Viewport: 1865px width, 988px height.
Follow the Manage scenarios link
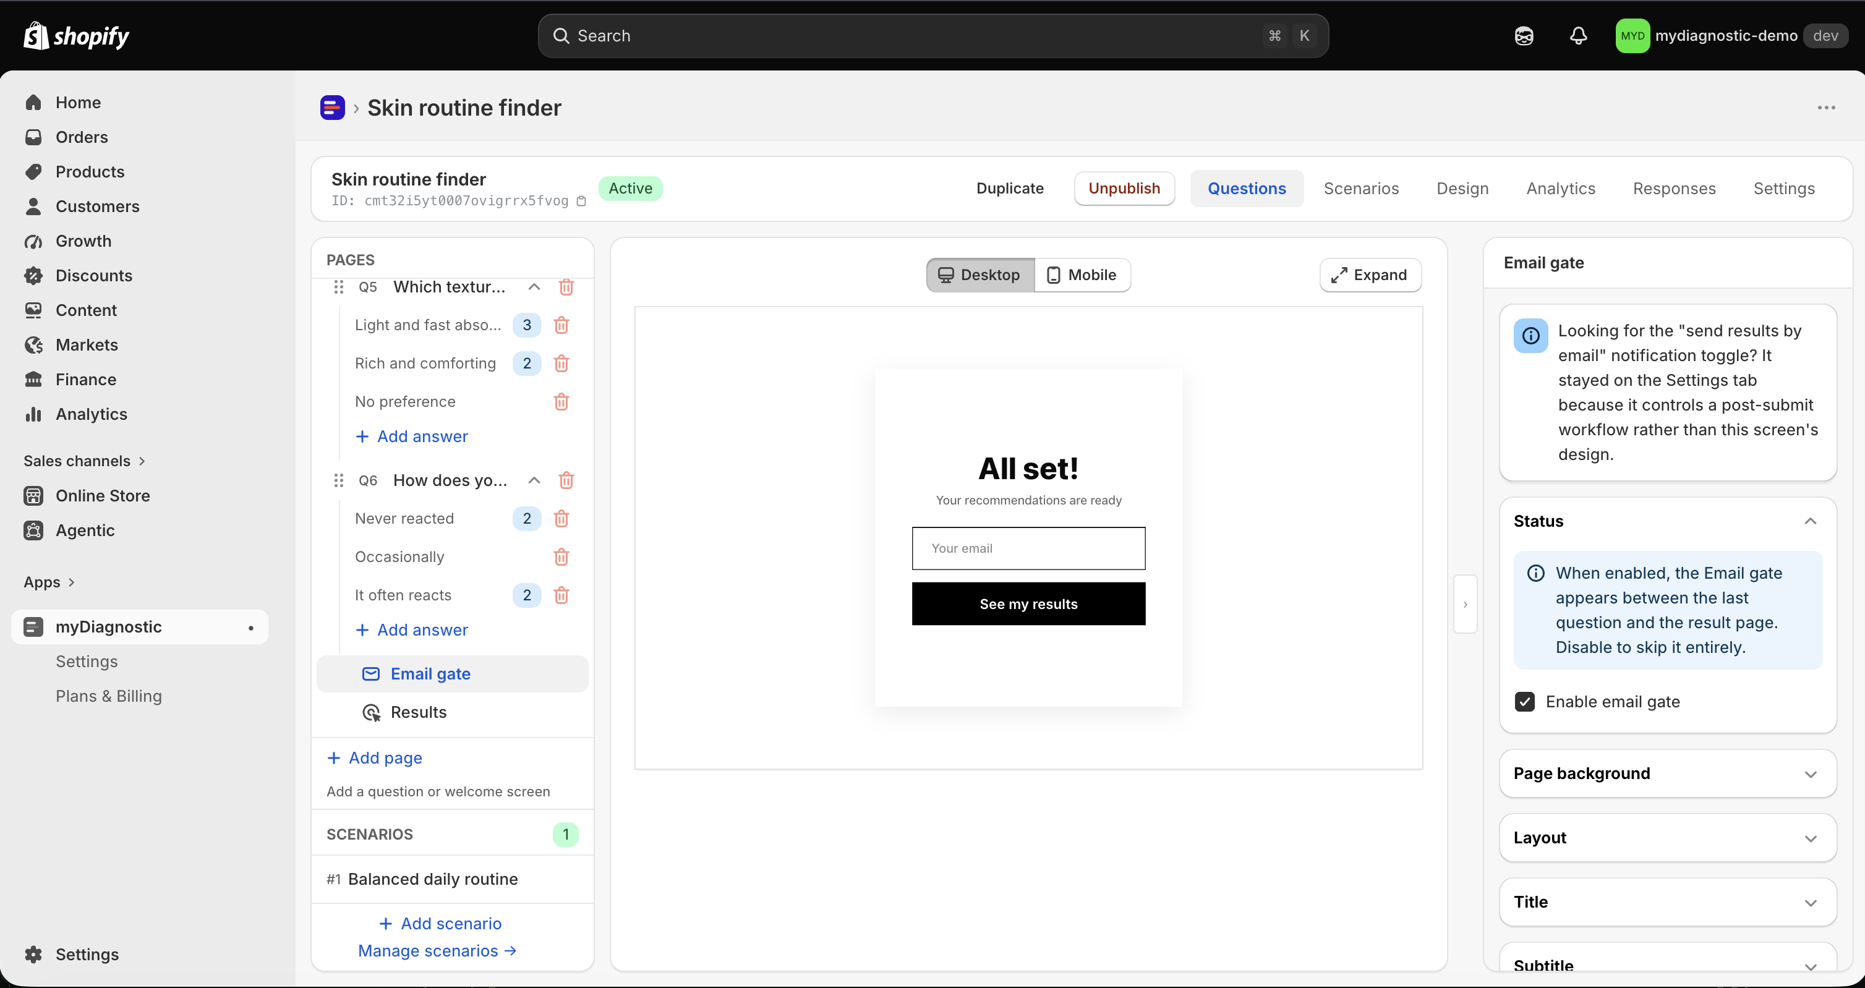[x=437, y=950]
